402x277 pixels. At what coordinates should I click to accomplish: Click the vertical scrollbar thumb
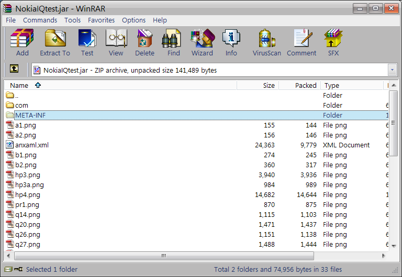[394, 123]
